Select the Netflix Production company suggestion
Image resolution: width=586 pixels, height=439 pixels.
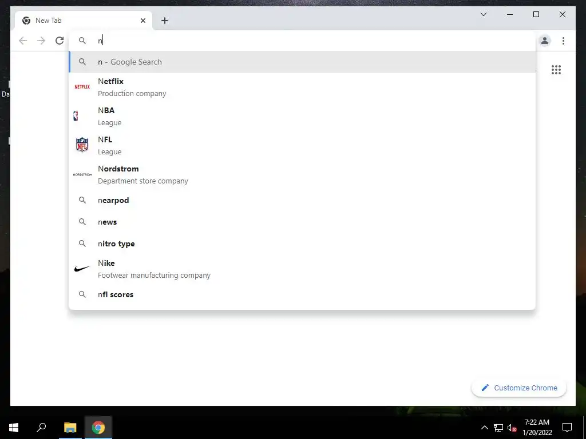302,87
